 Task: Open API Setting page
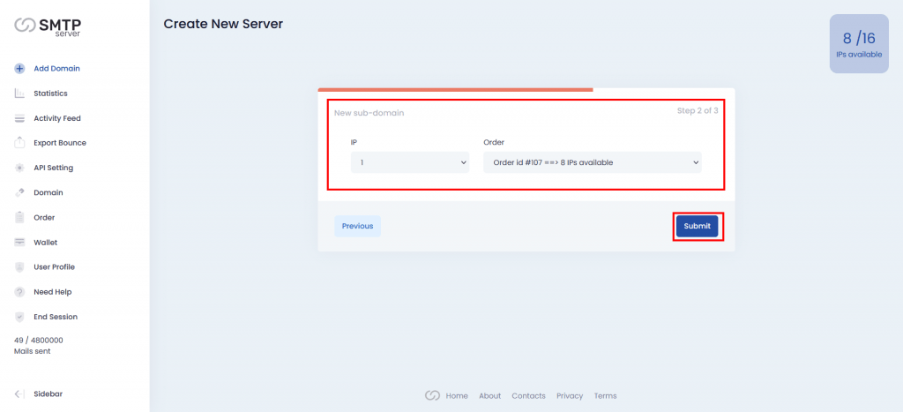(54, 168)
